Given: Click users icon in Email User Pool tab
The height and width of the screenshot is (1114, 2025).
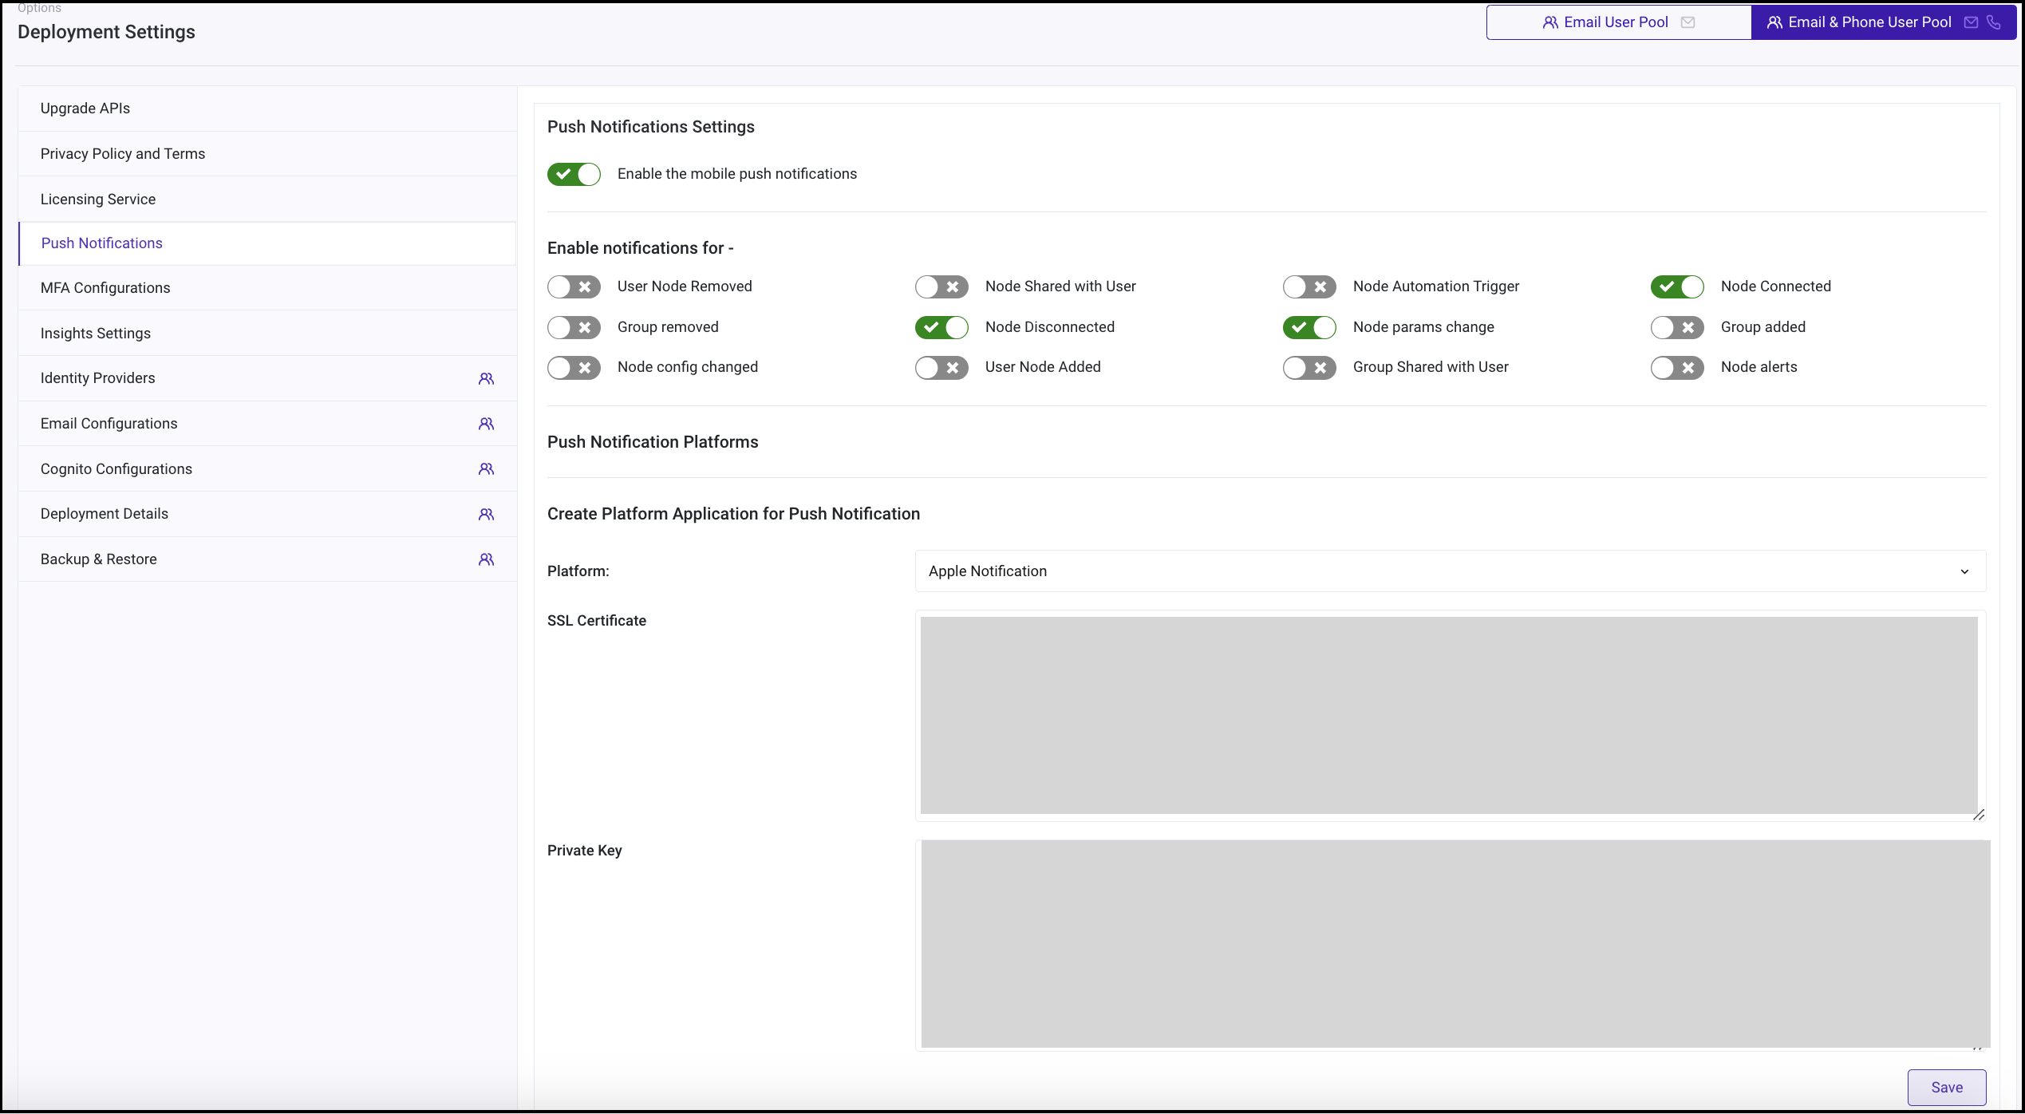Looking at the screenshot, I should [1550, 22].
